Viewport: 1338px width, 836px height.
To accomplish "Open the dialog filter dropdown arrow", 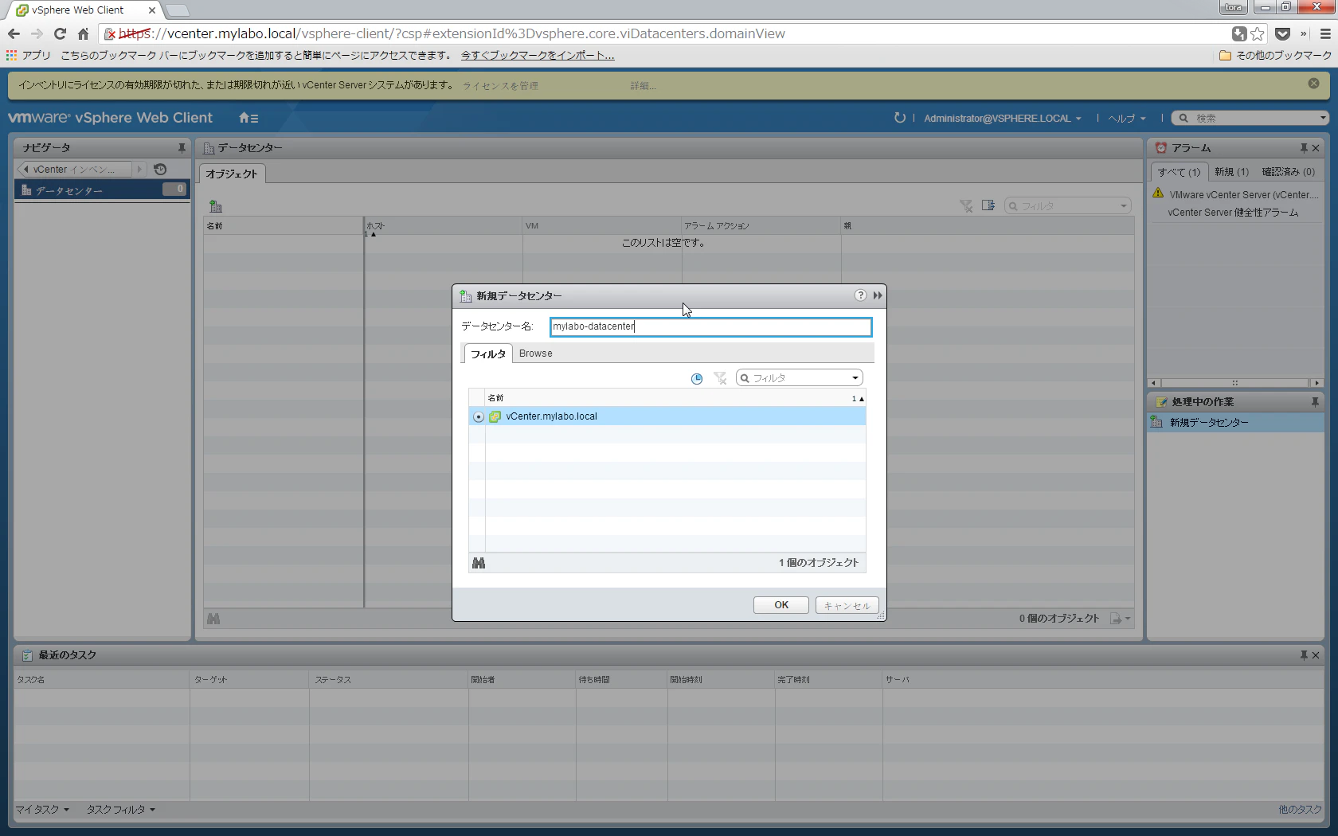I will pos(855,378).
